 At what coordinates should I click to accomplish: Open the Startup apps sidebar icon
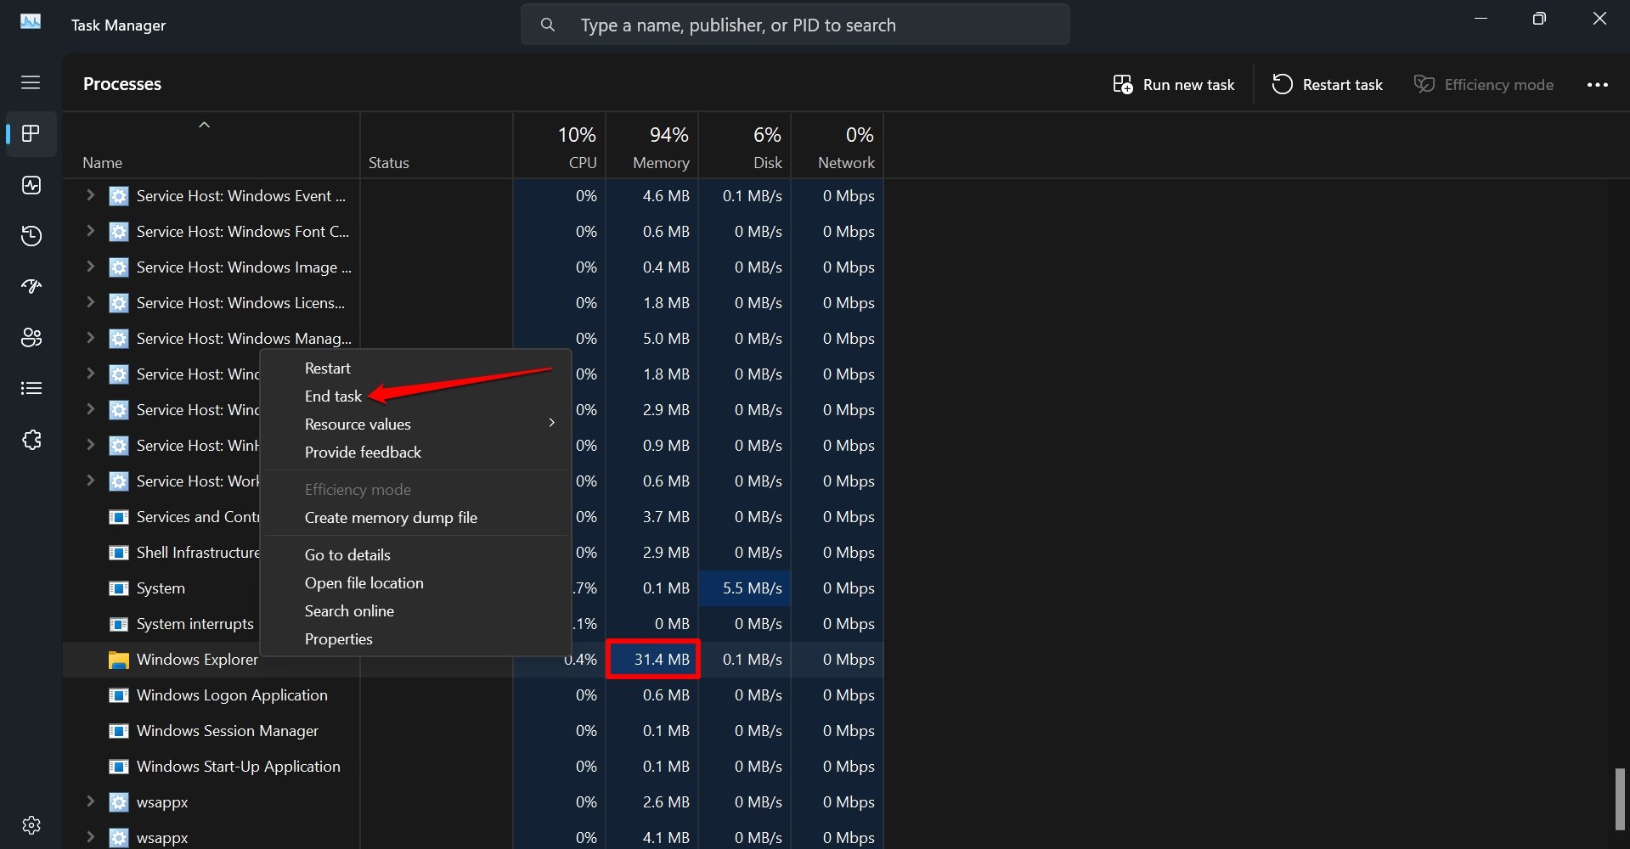[31, 287]
